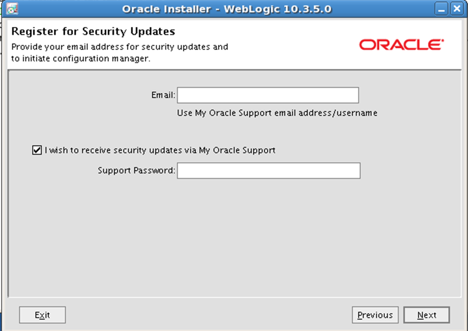Focus the Support Password field
The image size is (468, 331).
click(x=269, y=170)
